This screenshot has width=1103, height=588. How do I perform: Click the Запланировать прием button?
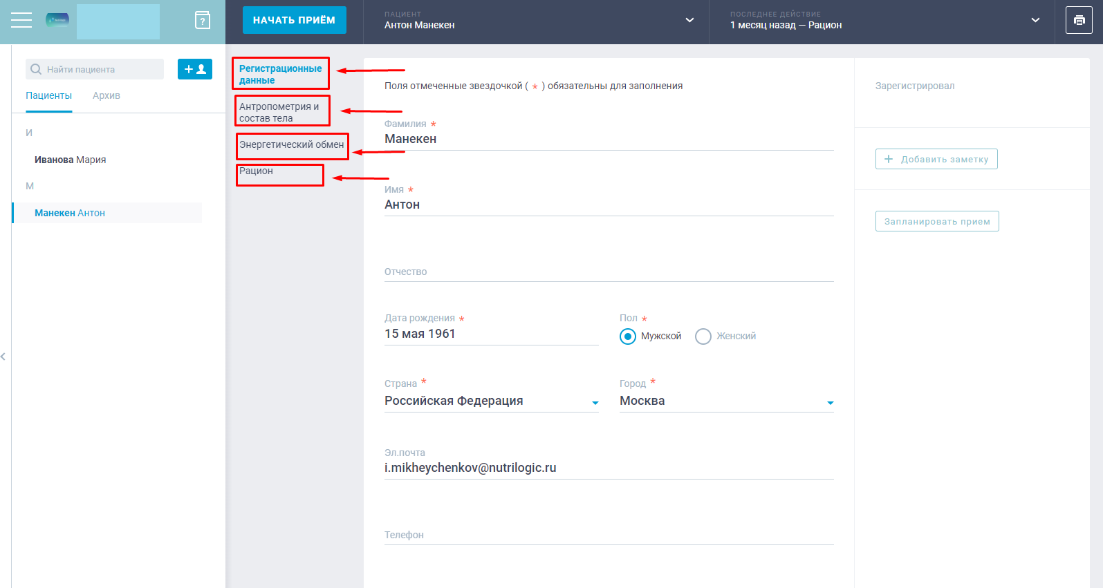point(937,221)
